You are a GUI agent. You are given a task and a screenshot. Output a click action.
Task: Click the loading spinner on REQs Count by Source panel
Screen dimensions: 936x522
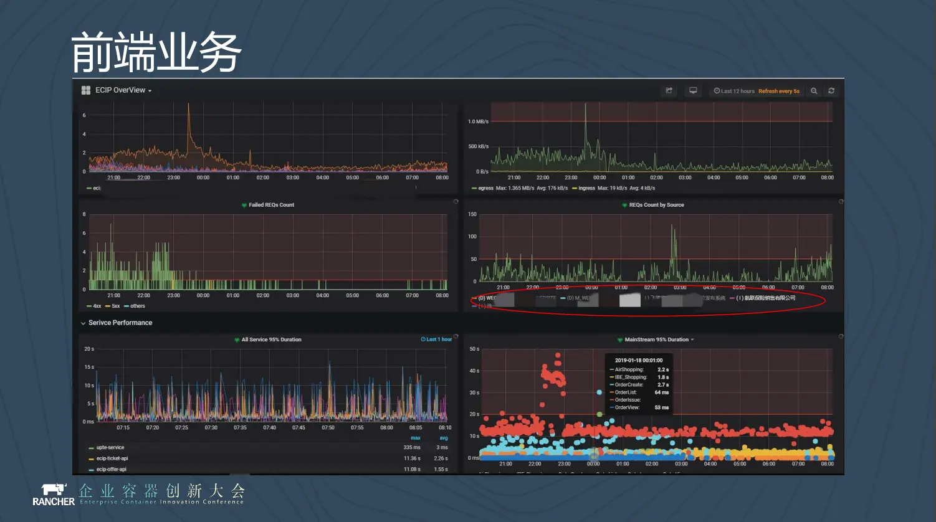click(841, 202)
